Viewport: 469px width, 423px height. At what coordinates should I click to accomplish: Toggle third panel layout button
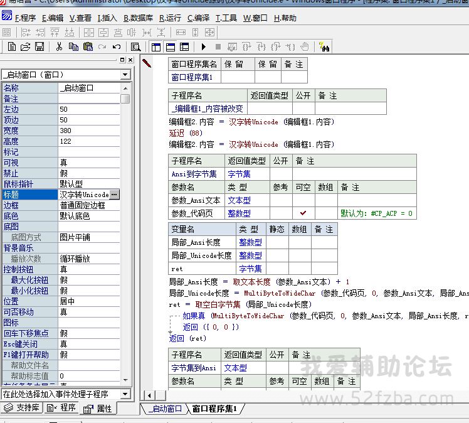pyautogui.click(x=184, y=47)
